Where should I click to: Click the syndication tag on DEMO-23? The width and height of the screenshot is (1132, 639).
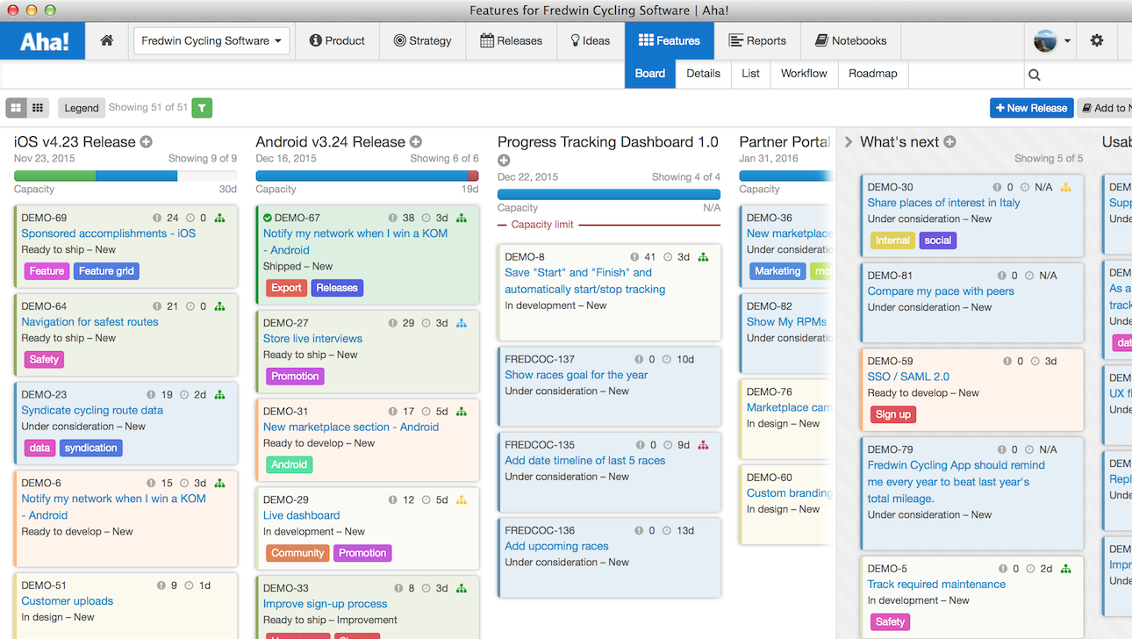coord(91,448)
